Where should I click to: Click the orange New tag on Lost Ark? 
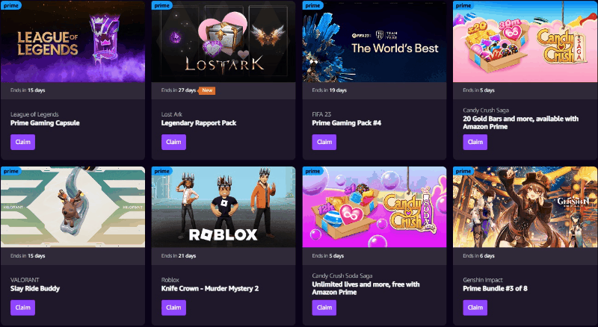[207, 90]
